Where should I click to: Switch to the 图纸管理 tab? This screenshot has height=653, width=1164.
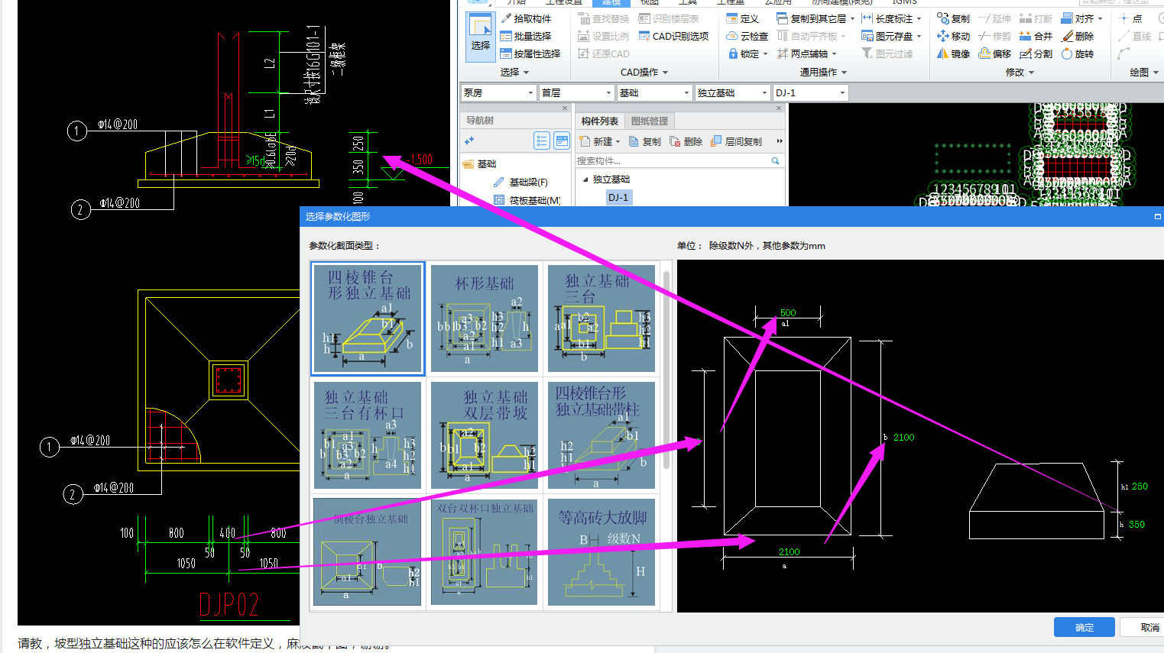tap(650, 121)
